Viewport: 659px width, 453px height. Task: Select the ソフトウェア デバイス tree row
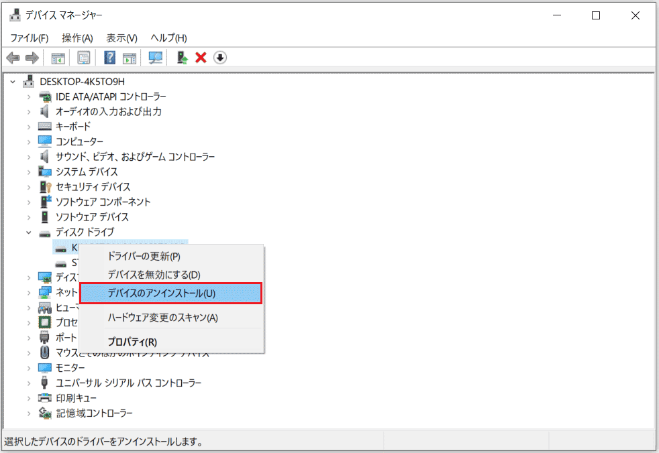(x=92, y=217)
